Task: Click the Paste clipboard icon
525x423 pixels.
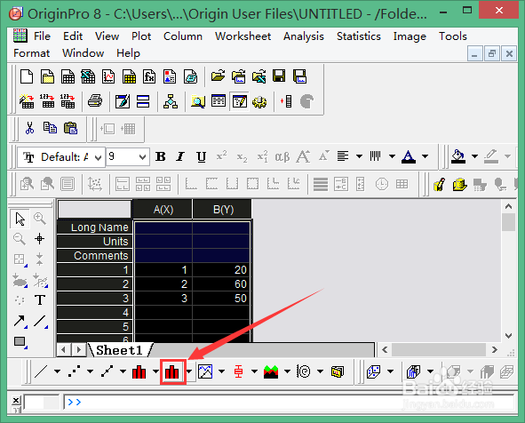Action: [x=70, y=128]
